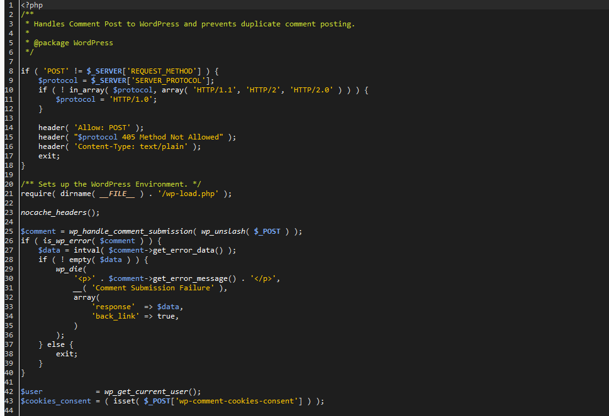Click the 'back_link' array key

coord(116,315)
